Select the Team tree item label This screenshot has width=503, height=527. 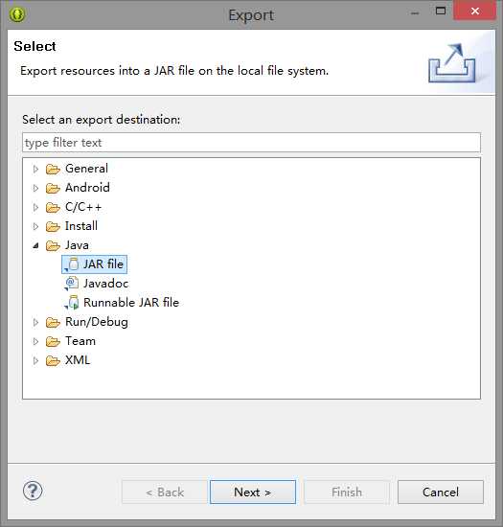80,341
